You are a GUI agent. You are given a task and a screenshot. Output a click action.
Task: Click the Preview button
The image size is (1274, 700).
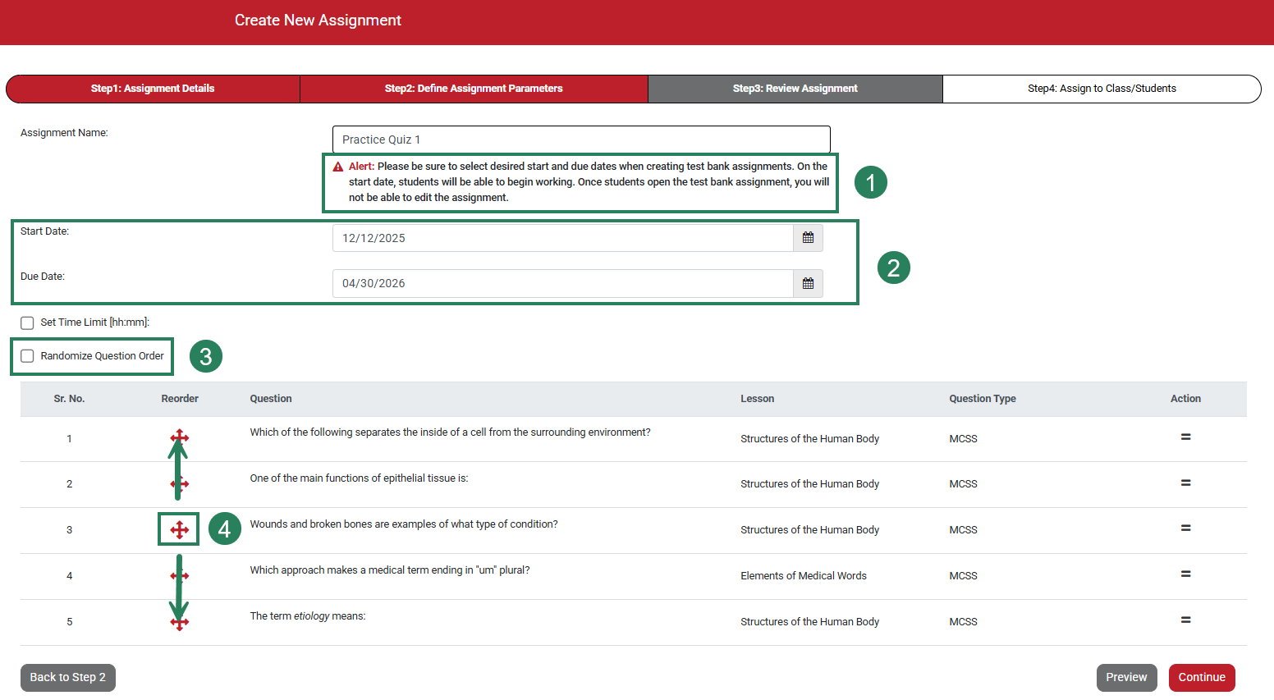1126,677
